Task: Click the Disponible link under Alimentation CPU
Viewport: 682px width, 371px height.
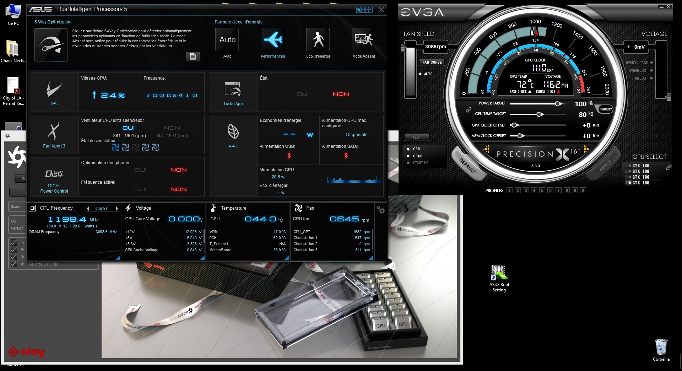Action: tap(357, 135)
